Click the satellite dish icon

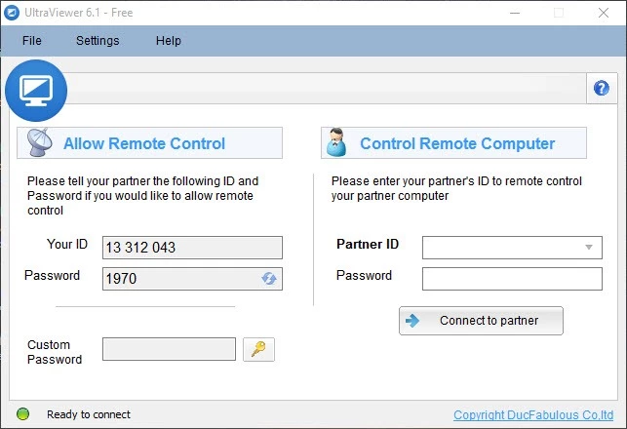pos(39,142)
